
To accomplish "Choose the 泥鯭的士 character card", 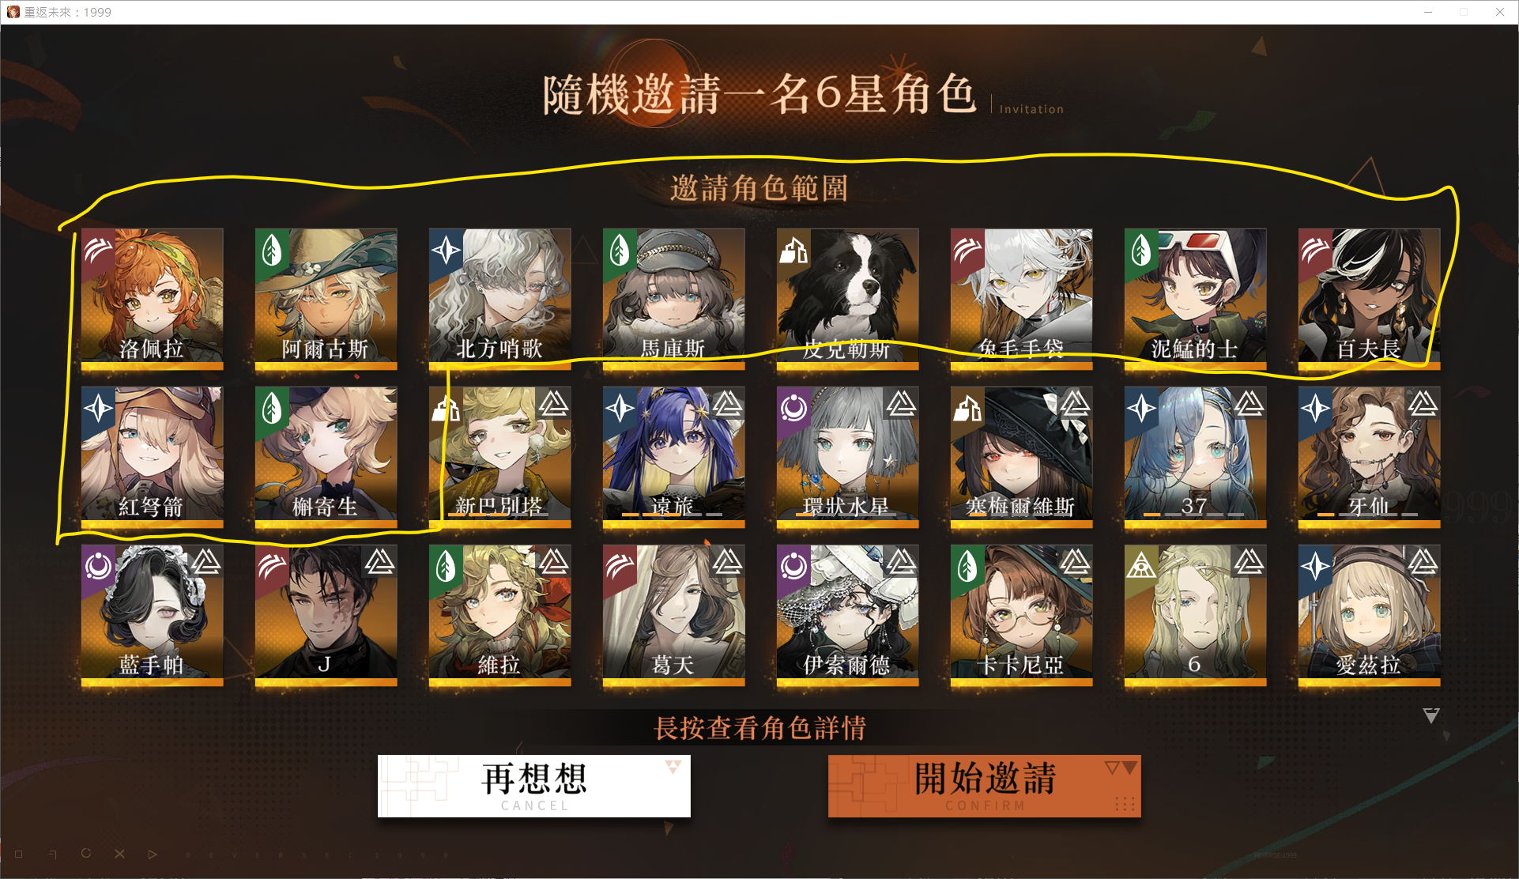I will click(x=1195, y=299).
